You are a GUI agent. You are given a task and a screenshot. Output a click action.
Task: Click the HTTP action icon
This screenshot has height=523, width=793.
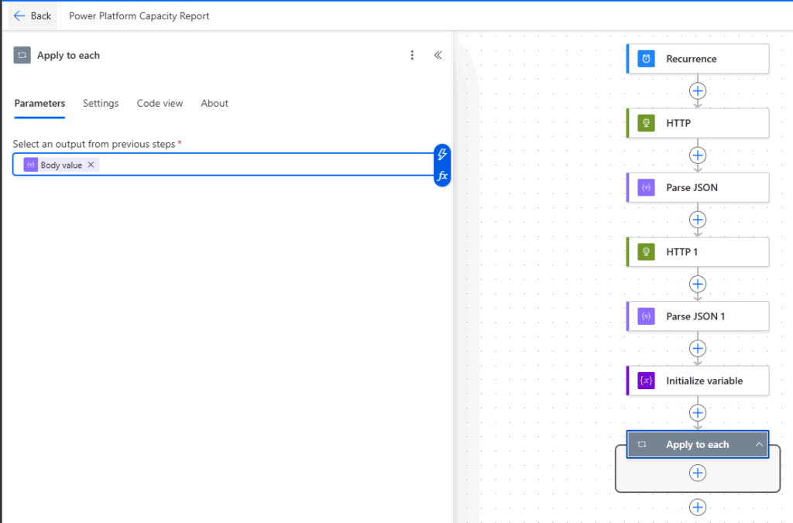(x=646, y=123)
